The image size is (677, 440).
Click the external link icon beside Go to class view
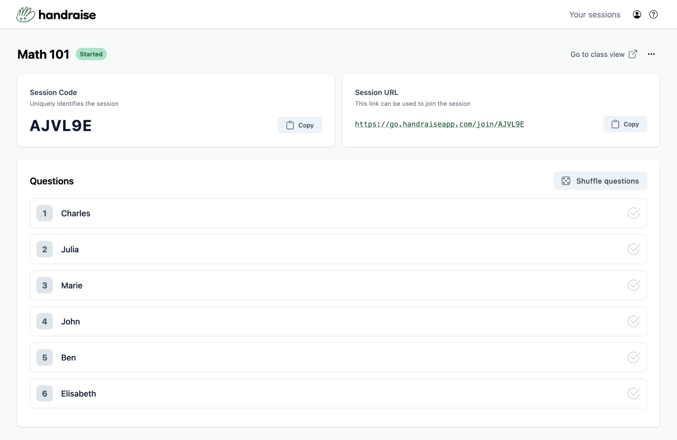coord(632,54)
